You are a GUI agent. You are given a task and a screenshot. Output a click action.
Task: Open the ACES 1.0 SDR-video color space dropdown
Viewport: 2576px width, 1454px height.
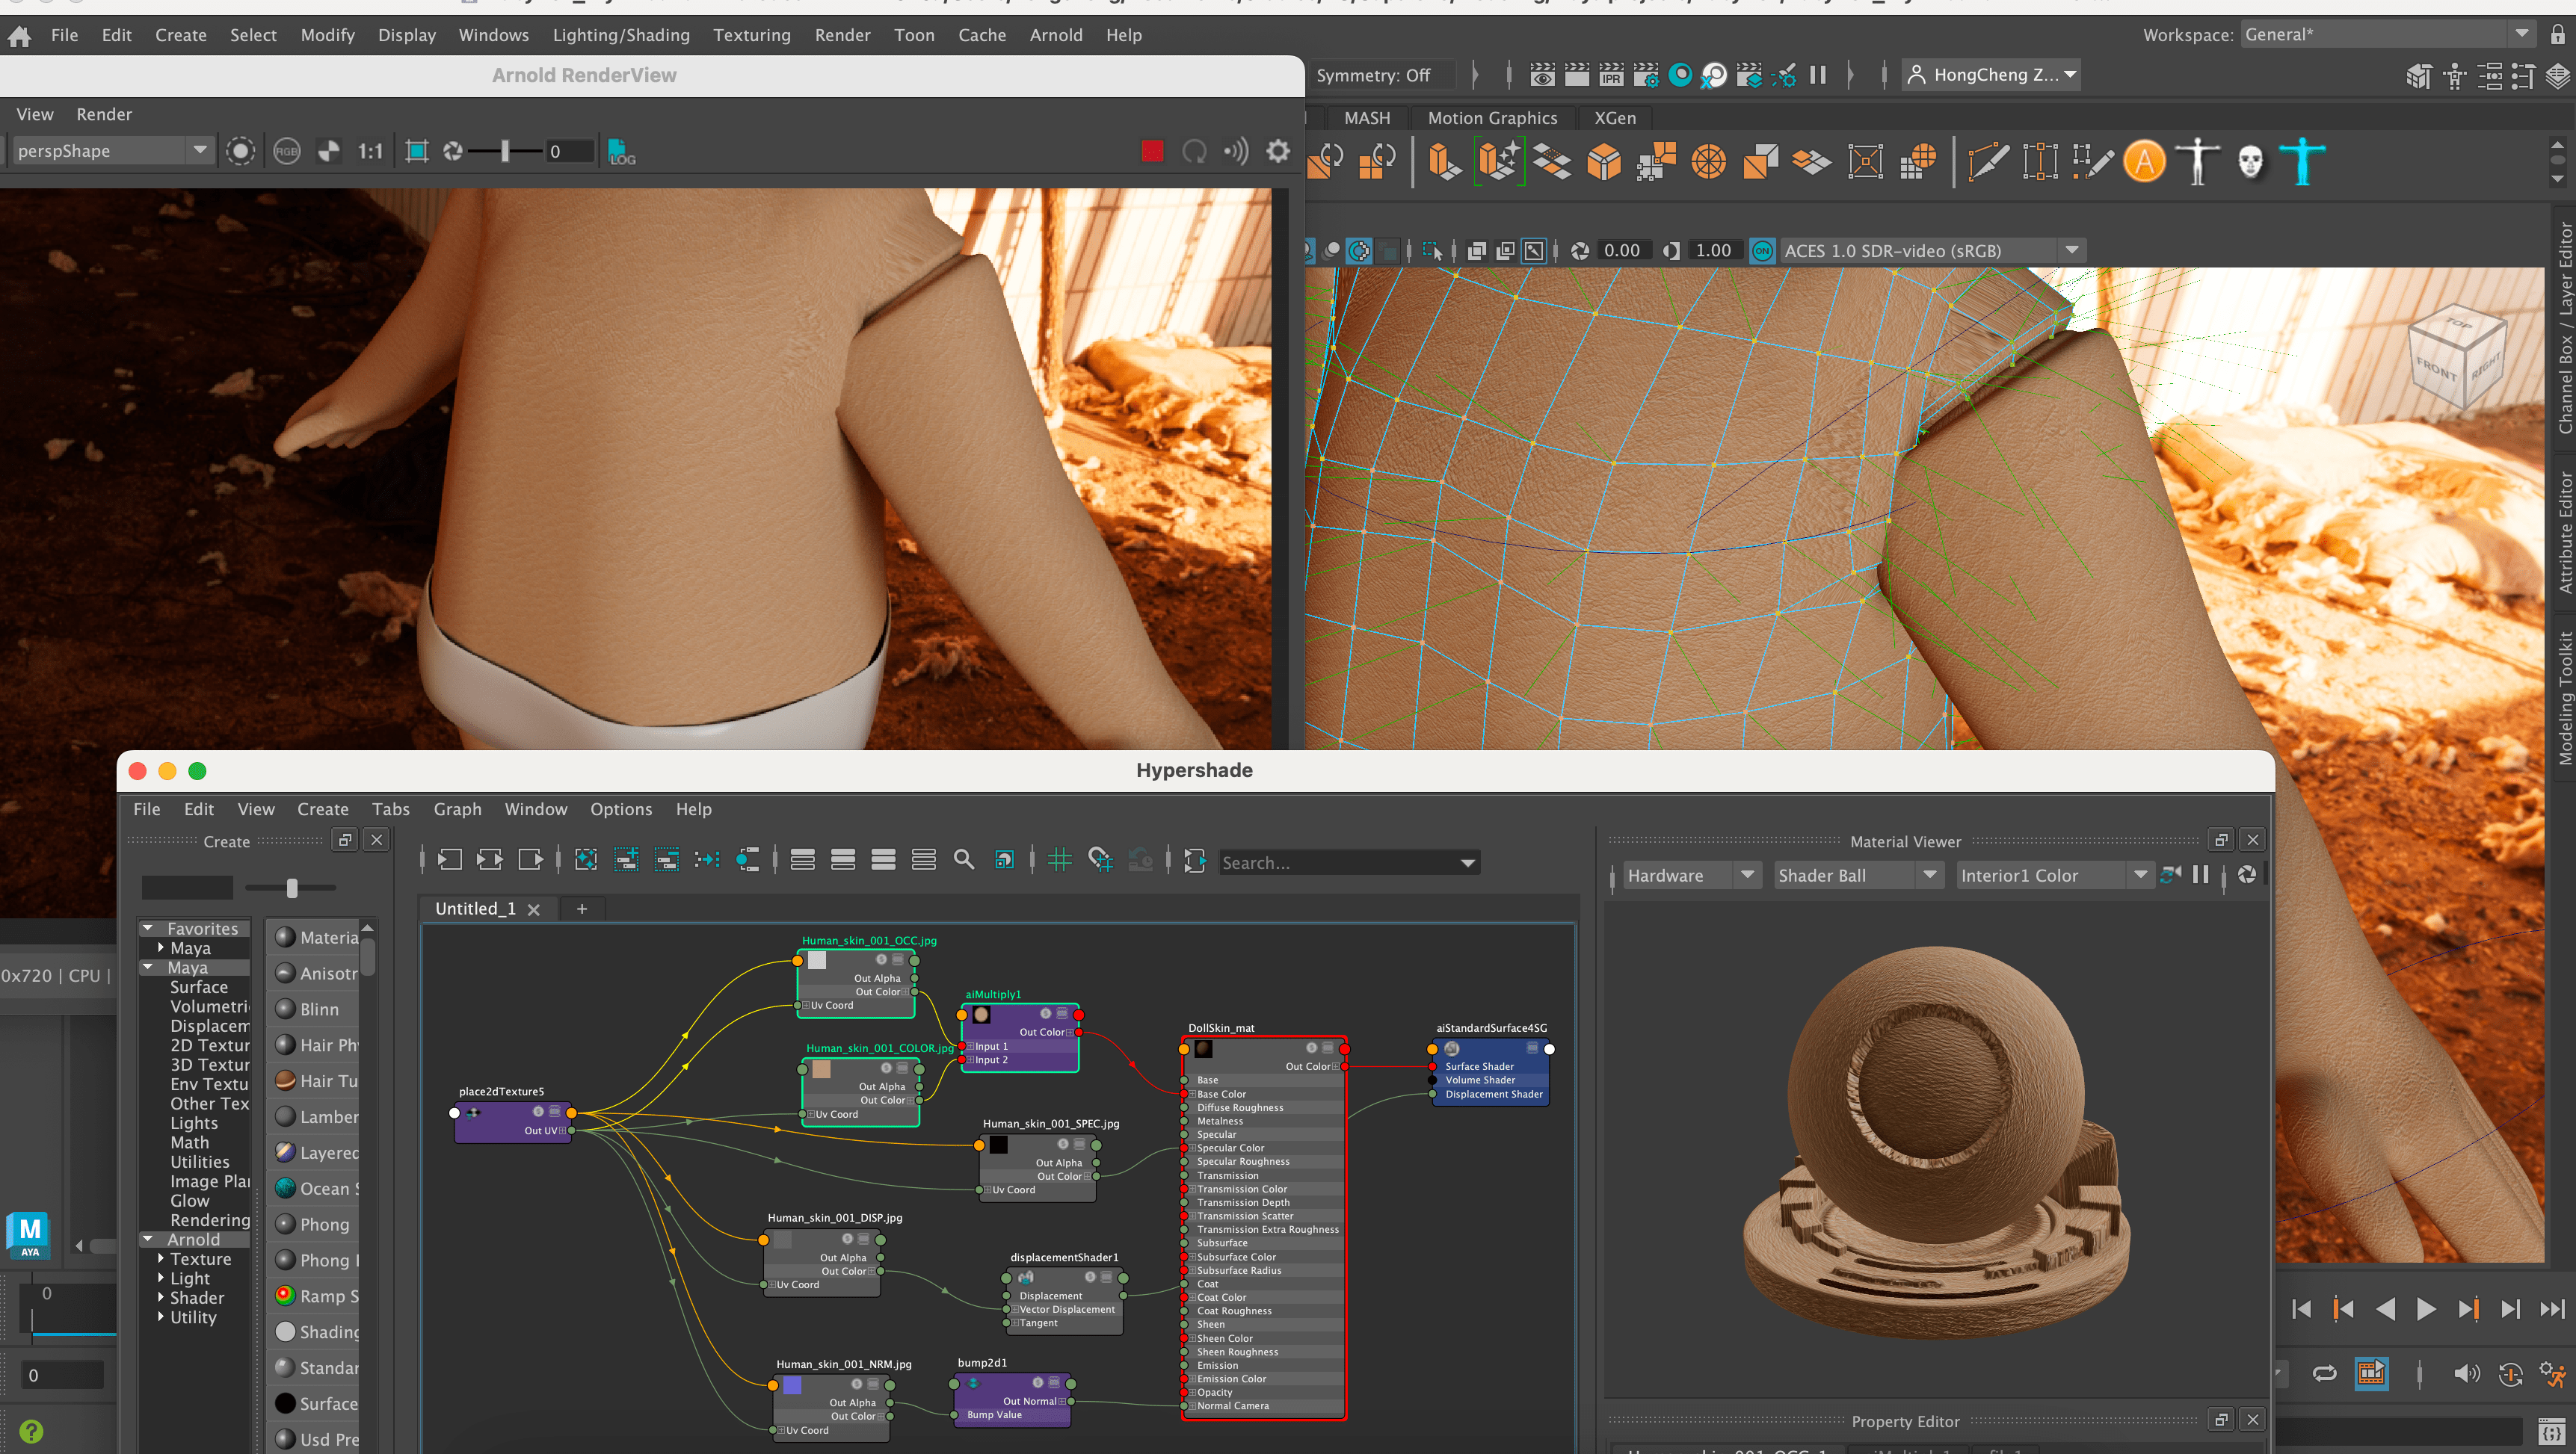(2070, 250)
